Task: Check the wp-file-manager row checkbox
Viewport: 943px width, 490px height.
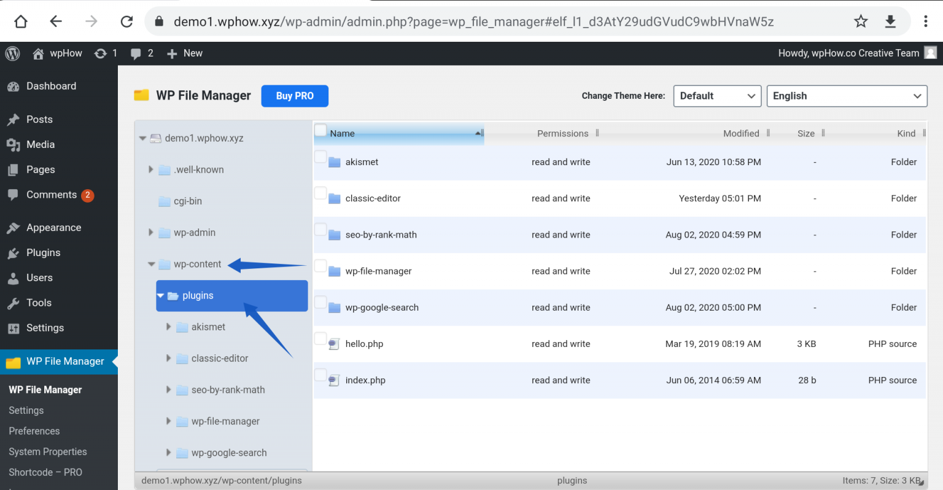Action: coord(320,266)
